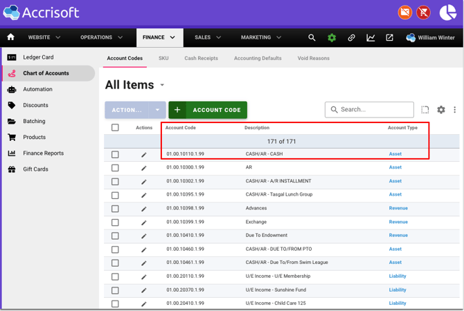Click the green settings gear in navbar
Image resolution: width=464 pixels, height=311 pixels.
coord(332,37)
